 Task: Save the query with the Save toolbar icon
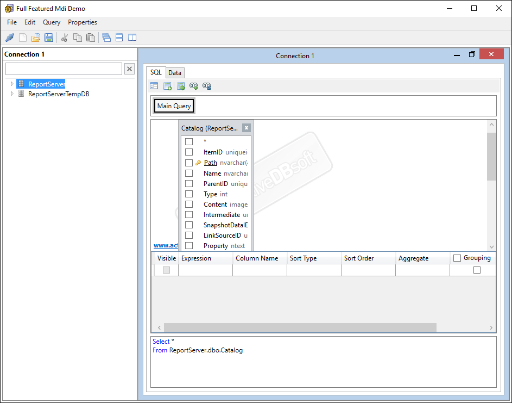point(48,37)
